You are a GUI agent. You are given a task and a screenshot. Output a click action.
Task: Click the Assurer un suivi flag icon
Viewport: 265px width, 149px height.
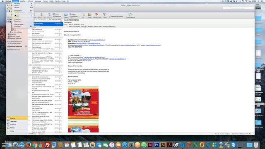coord(97,16)
